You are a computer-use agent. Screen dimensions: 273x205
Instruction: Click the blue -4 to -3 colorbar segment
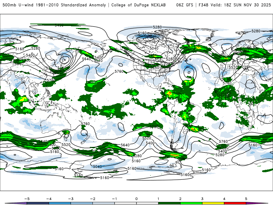tap(60, 203)
